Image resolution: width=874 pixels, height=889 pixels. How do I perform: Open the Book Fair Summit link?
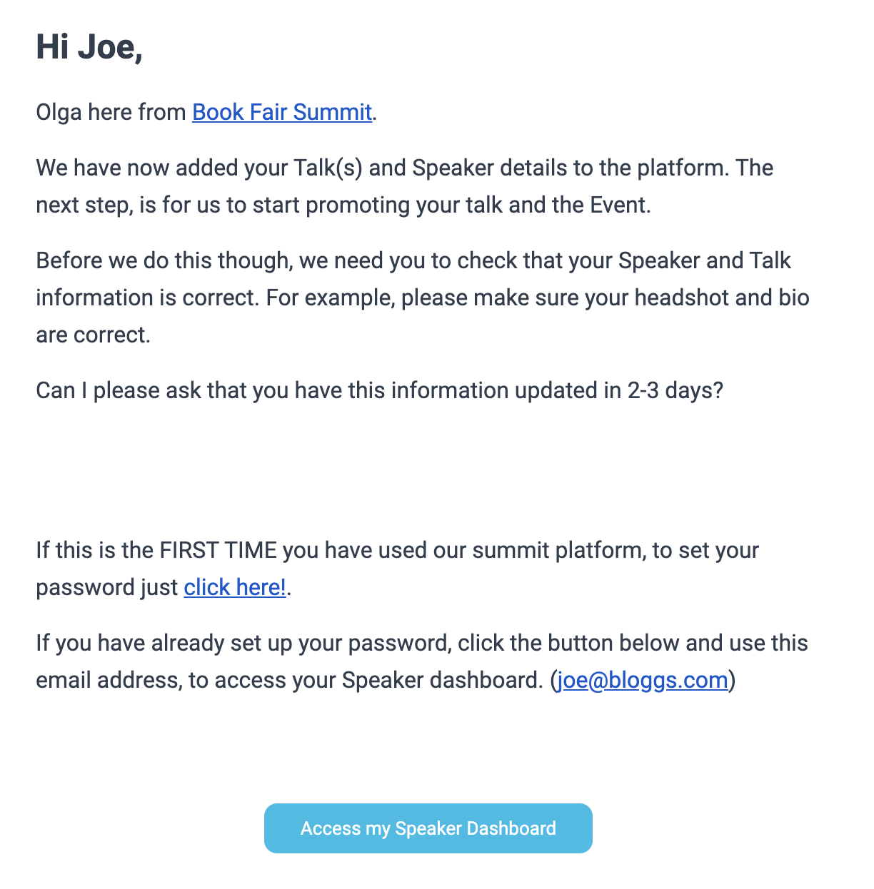point(282,112)
